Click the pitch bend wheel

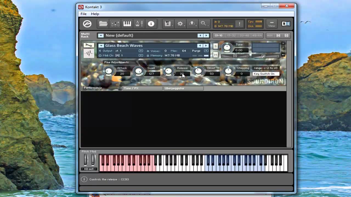pyautogui.click(x=86, y=160)
